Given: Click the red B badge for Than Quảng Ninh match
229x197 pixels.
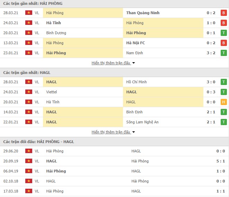Looking at the screenshot, I should (224, 13).
